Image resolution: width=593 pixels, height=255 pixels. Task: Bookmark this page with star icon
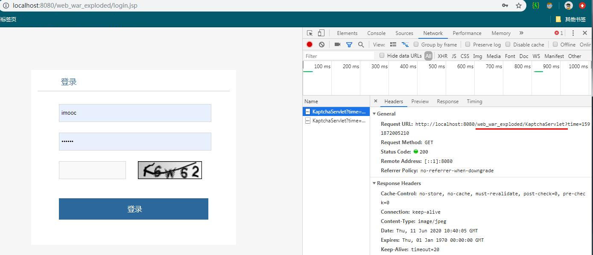pyautogui.click(x=519, y=6)
